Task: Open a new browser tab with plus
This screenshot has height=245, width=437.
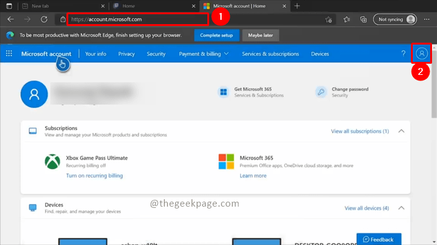Action: pyautogui.click(x=297, y=6)
